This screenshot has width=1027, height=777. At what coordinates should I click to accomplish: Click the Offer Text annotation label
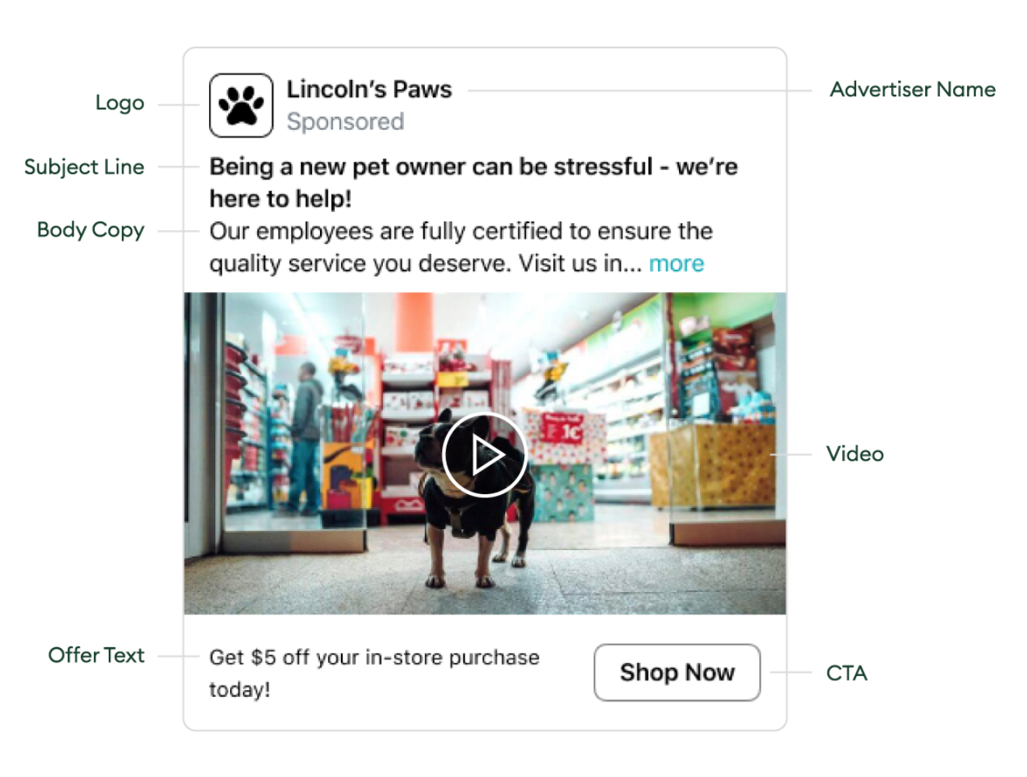click(96, 655)
